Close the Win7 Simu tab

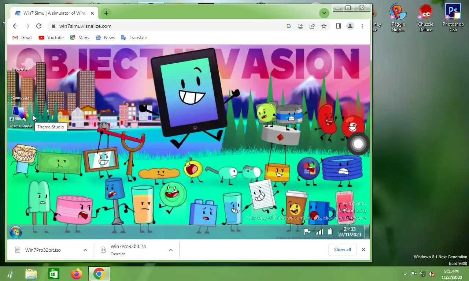pos(92,13)
